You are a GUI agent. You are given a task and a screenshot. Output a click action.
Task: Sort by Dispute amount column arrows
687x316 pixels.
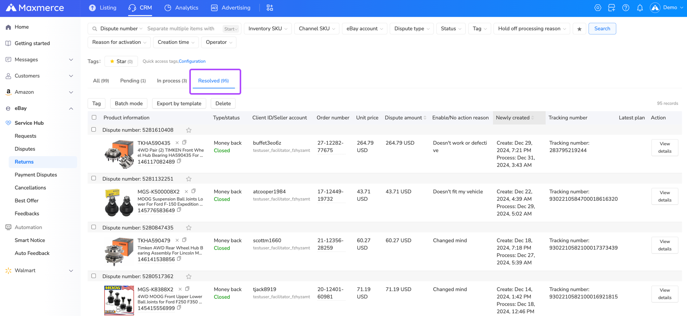click(x=425, y=118)
